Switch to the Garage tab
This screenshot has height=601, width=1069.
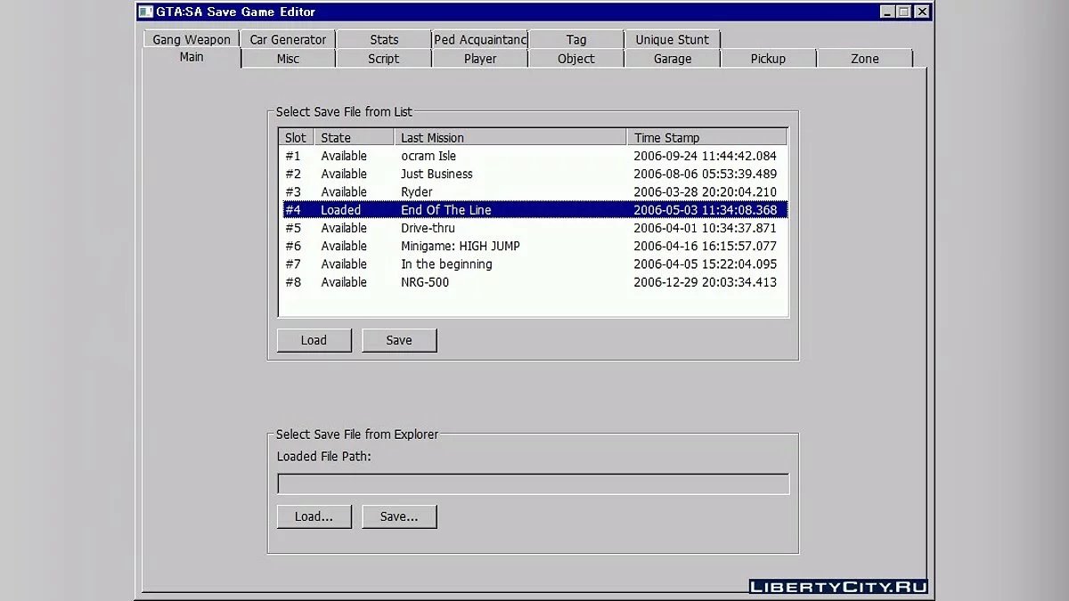(673, 59)
